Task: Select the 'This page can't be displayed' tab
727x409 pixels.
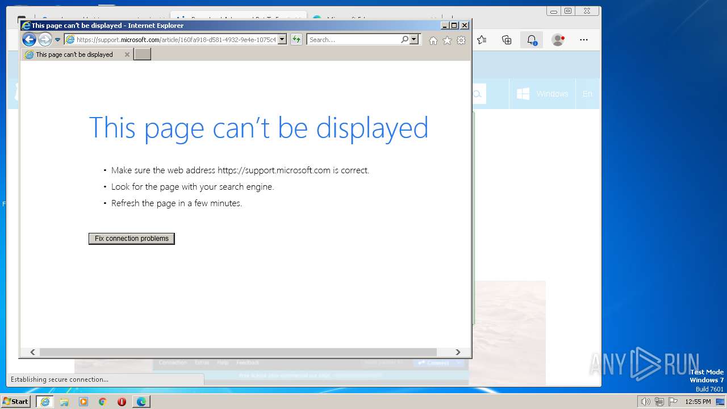Action: pyautogui.click(x=74, y=55)
